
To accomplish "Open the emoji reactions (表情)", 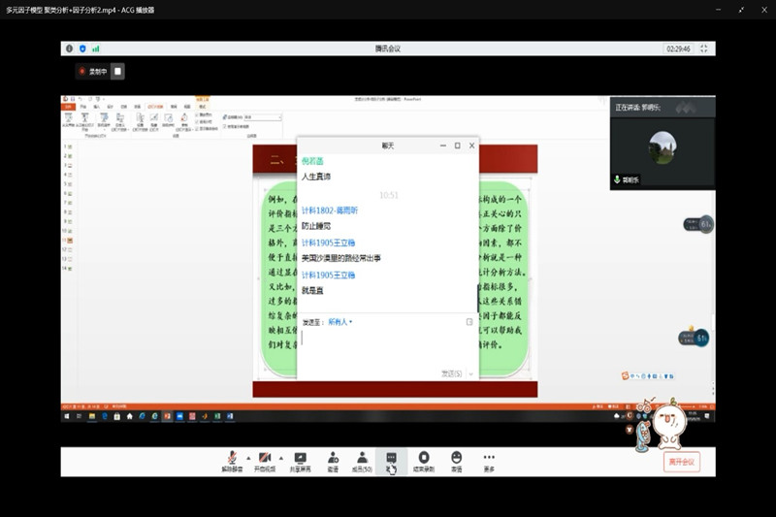I will point(456,459).
